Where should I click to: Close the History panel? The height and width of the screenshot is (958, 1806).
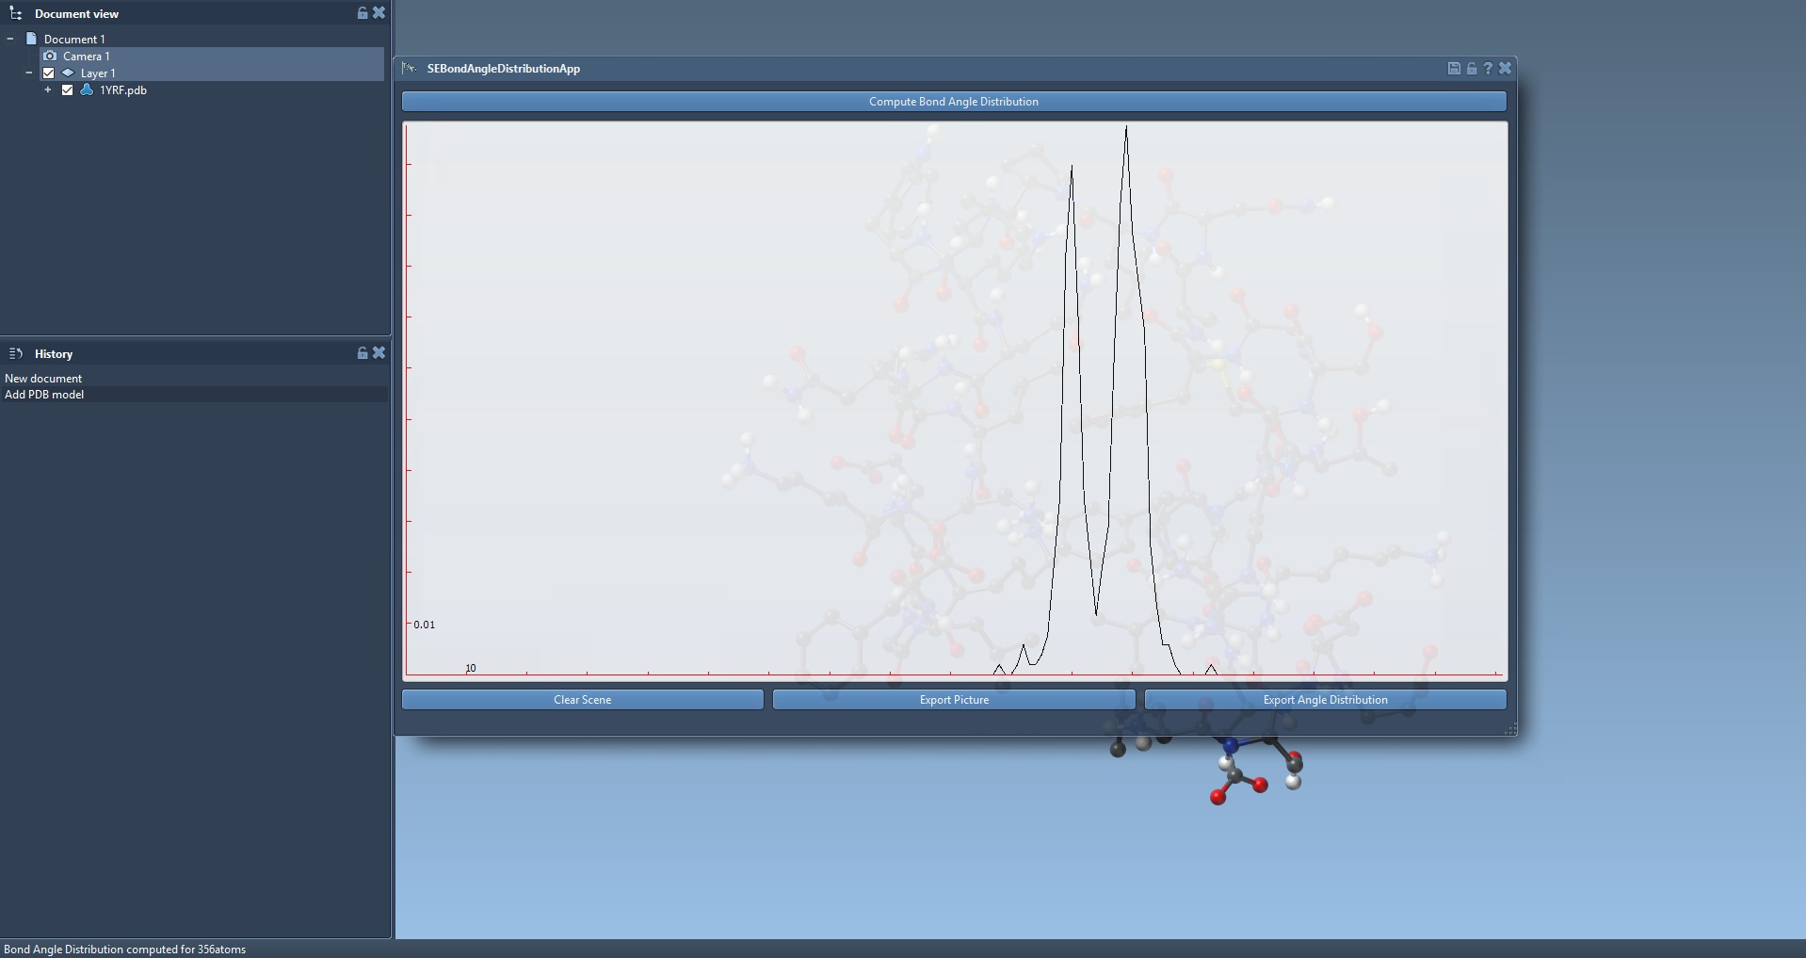pyautogui.click(x=379, y=353)
